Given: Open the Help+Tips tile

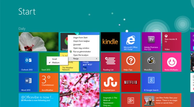Looking at the screenshot, I should [131, 62].
